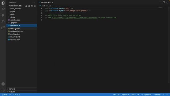Open the tsconfig.json file
The height and width of the screenshot is (96, 170).
22,40
